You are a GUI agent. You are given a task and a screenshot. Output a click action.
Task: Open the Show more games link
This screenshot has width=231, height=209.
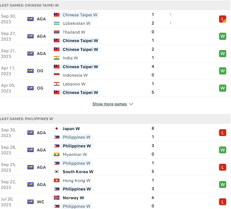pos(110,104)
